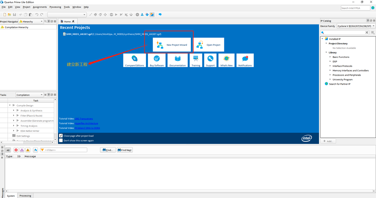Image resolution: width=376 pixels, height=198 pixels.
Task: Show critical warnings with purple triangle filter
Action: click(x=22, y=150)
